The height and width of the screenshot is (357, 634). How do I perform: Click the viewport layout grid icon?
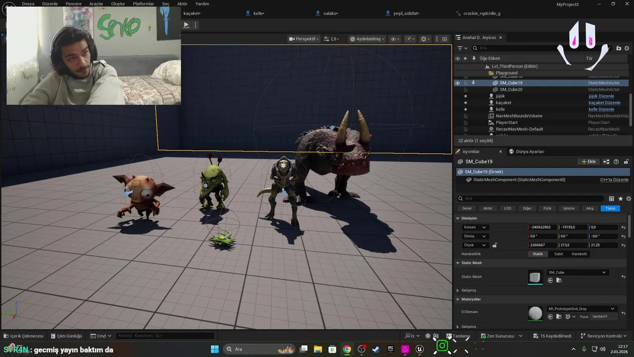tap(445, 39)
